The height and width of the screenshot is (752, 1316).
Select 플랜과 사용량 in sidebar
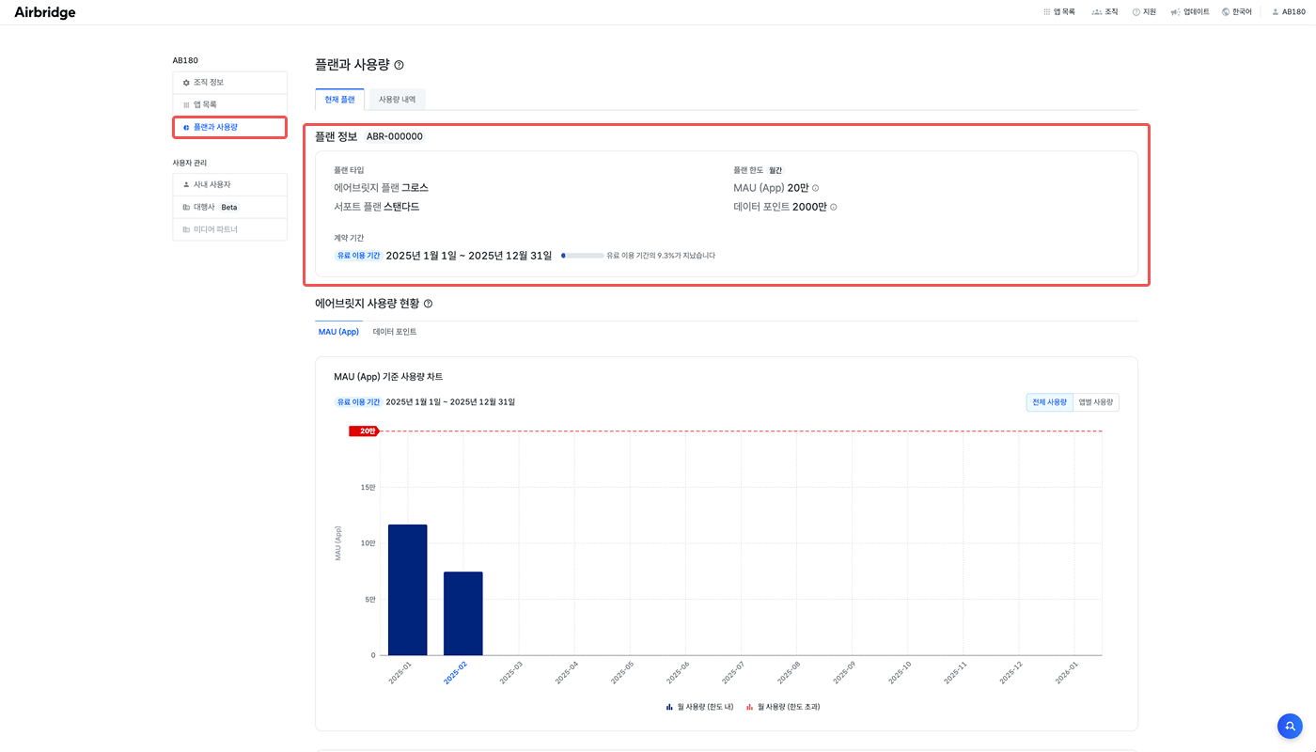click(x=229, y=127)
